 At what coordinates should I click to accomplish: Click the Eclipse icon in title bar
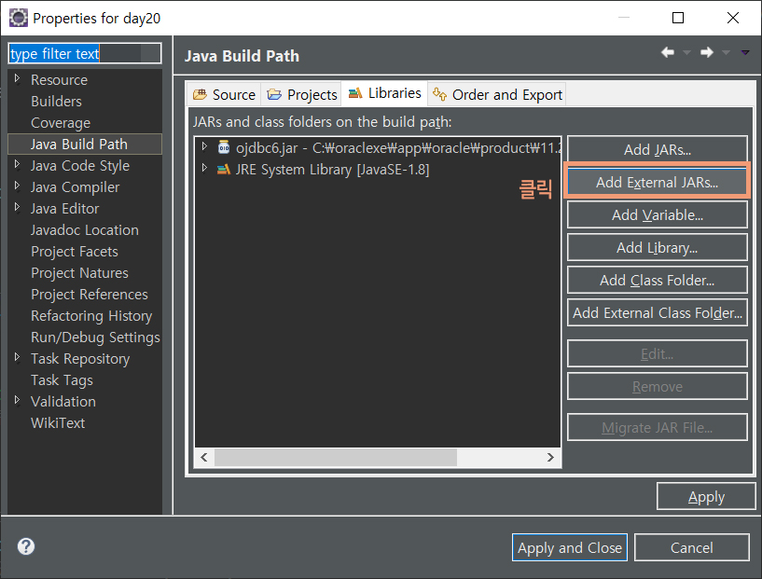click(x=19, y=18)
